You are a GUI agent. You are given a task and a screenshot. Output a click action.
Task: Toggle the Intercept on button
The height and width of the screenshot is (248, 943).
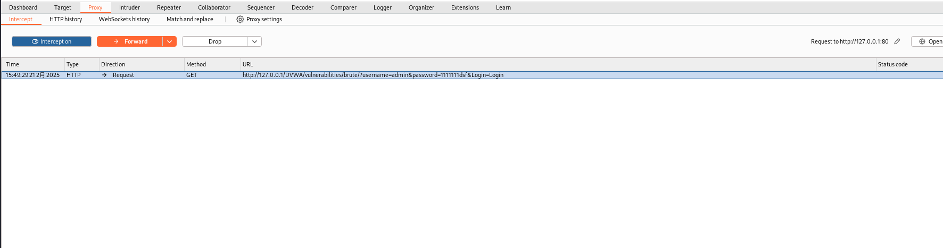(52, 41)
